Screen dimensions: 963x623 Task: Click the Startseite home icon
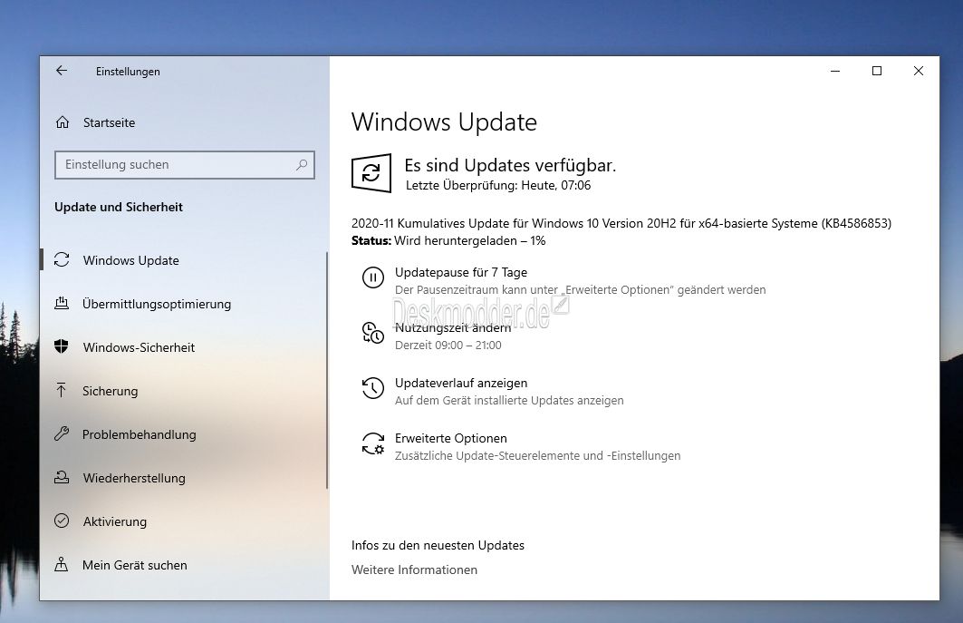62,122
